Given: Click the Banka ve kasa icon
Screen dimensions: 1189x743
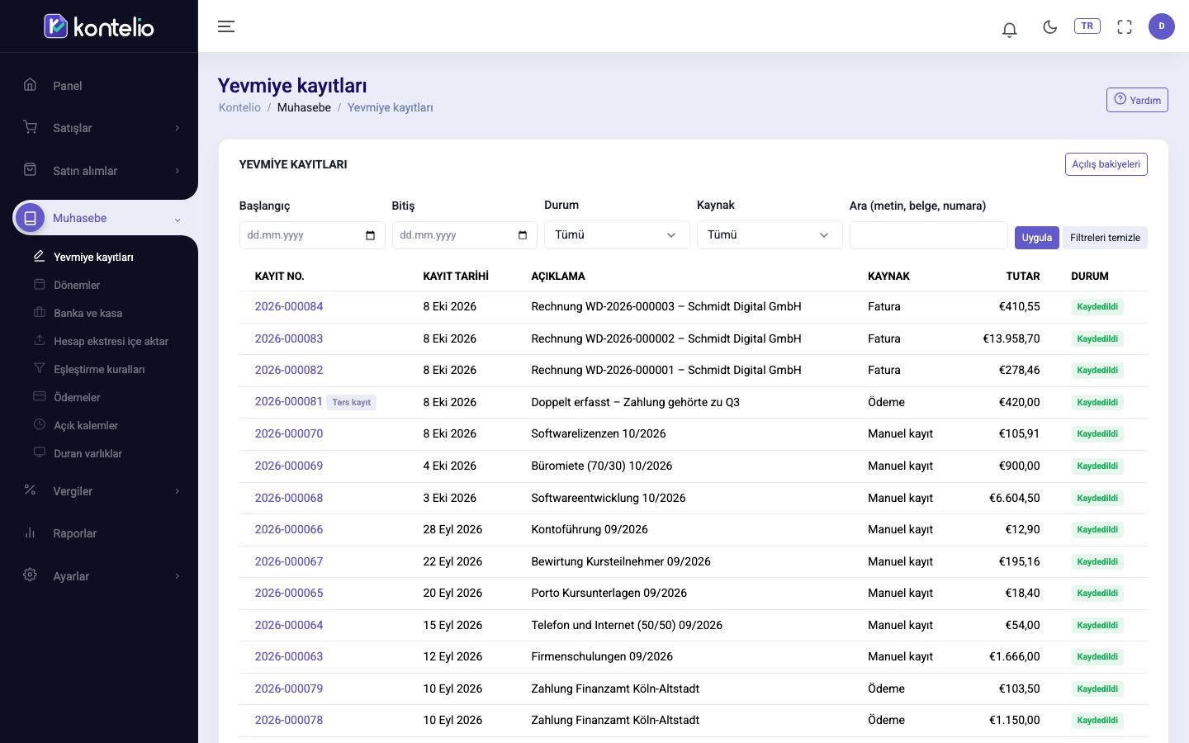Looking at the screenshot, I should [39, 312].
